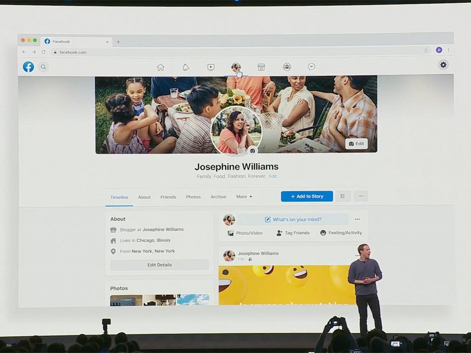Click the Josephine Williams post author name
471x353 pixels.
coord(258,254)
